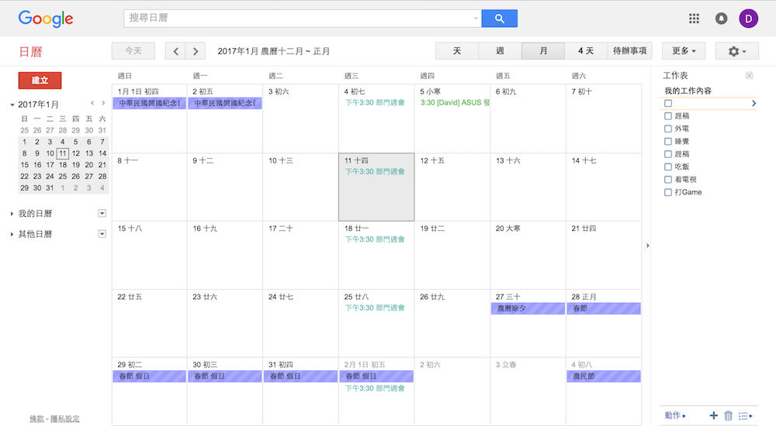Screen dimensions: 776x426
Task: Close the 工作表 tasks panel
Action: tap(749, 75)
